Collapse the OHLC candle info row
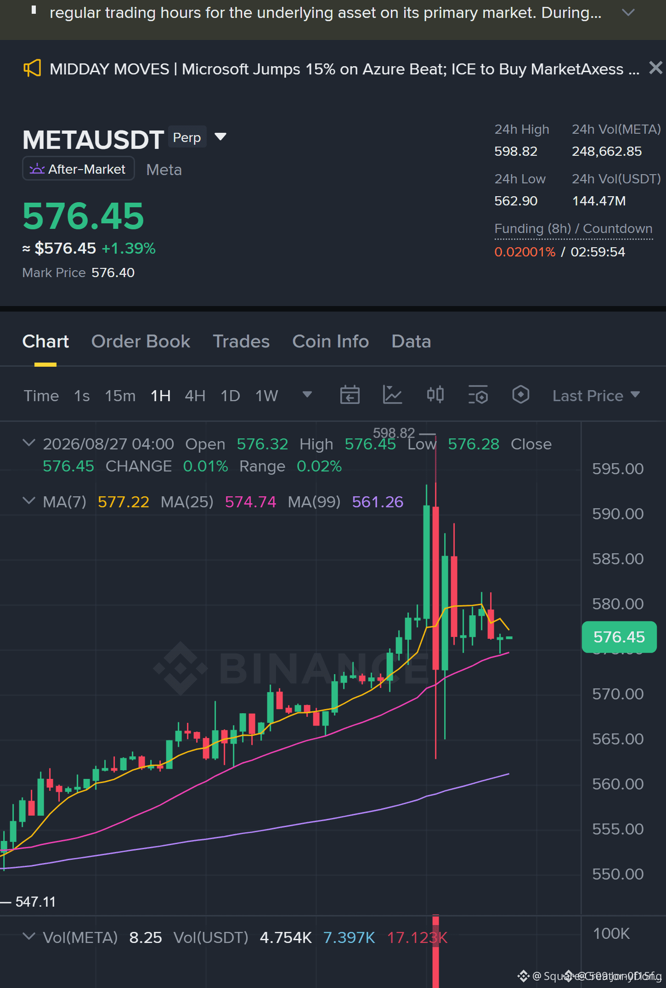The height and width of the screenshot is (988, 666). [29, 443]
